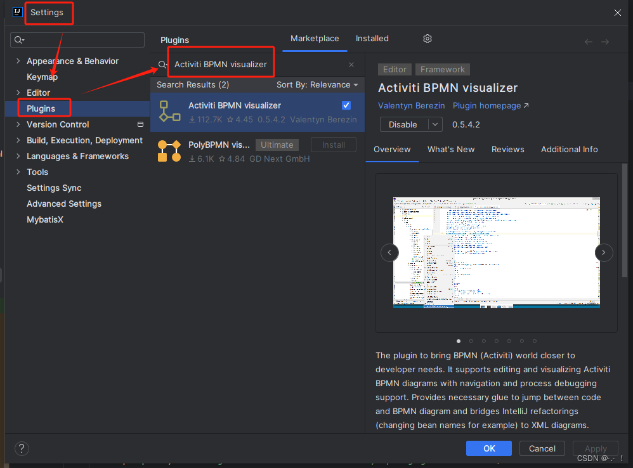Click the OK button
The width and height of the screenshot is (633, 468).
click(x=488, y=448)
